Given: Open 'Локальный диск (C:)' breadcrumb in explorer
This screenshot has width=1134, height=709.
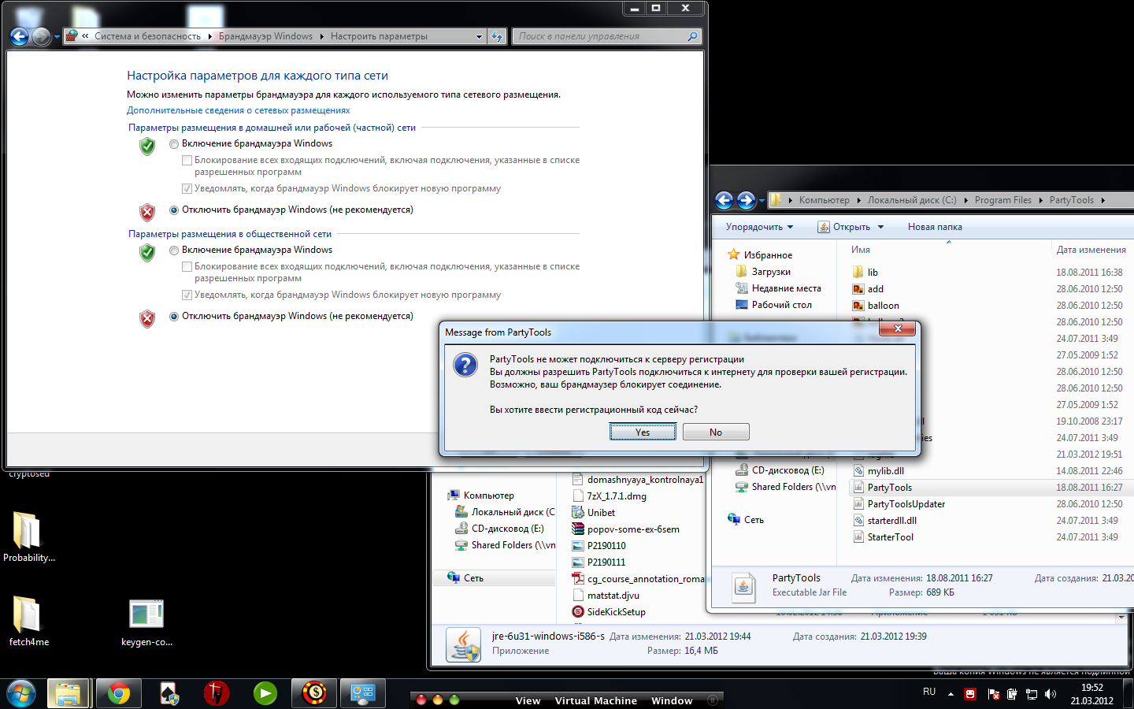Looking at the screenshot, I should (912, 200).
